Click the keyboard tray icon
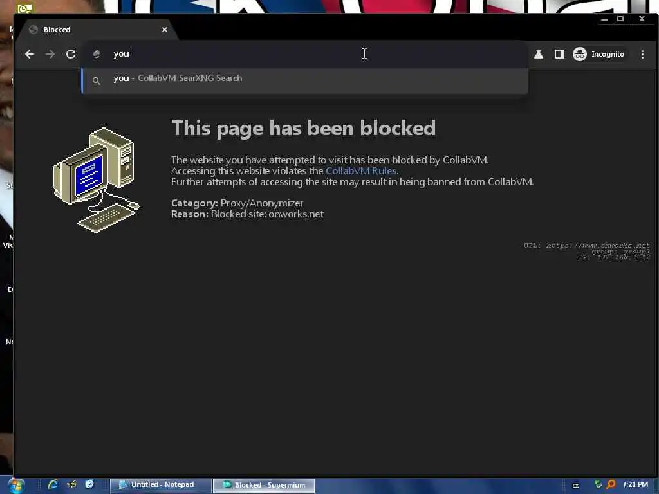This screenshot has width=659, height=494. (x=576, y=485)
